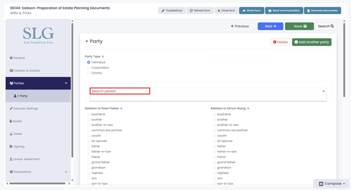Select son for Simon Wang relation
This screenshot has width=351, height=190.
click(214, 178)
